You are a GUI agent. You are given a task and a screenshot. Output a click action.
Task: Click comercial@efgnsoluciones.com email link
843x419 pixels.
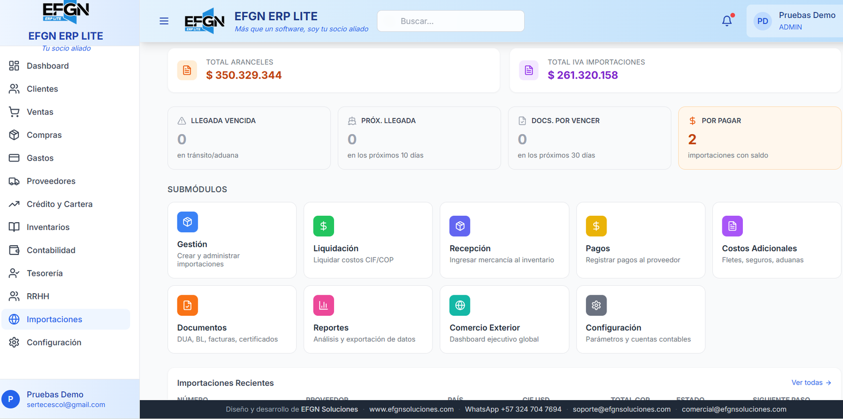point(734,409)
